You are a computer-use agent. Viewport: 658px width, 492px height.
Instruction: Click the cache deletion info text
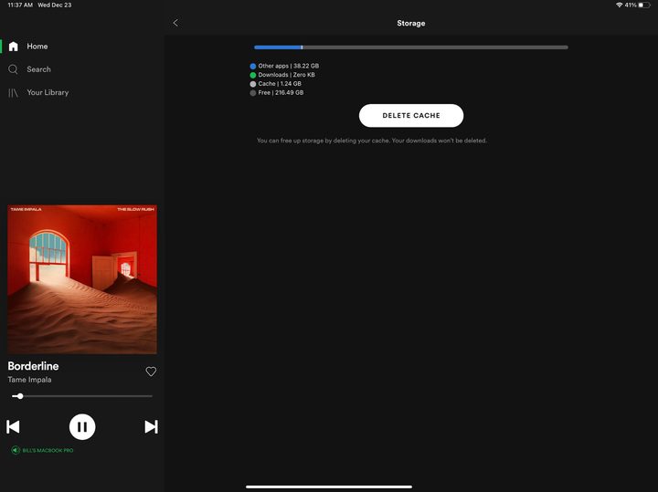pos(372,141)
